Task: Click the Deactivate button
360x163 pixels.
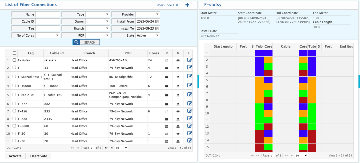Action: [x=38, y=156]
